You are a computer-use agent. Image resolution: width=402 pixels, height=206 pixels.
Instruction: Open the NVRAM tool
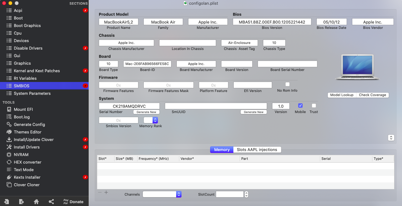(x=21, y=154)
